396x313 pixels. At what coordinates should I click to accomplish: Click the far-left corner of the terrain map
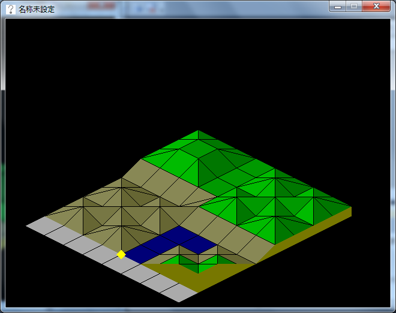[28, 226]
